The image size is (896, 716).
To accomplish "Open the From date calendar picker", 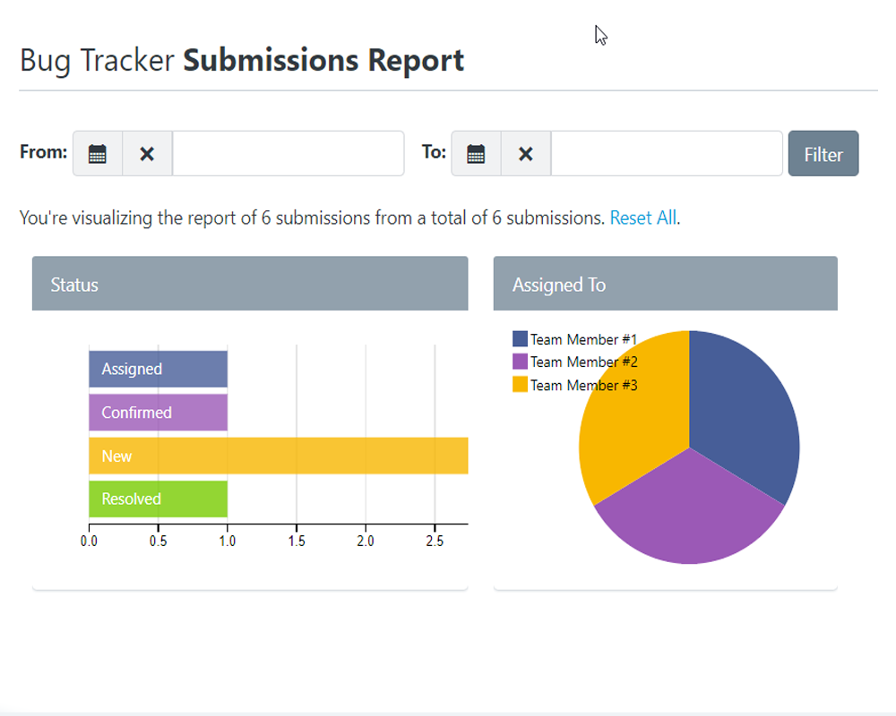I will pyautogui.click(x=98, y=154).
